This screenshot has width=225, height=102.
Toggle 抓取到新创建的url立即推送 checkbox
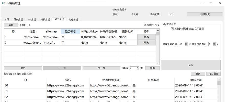172,29
